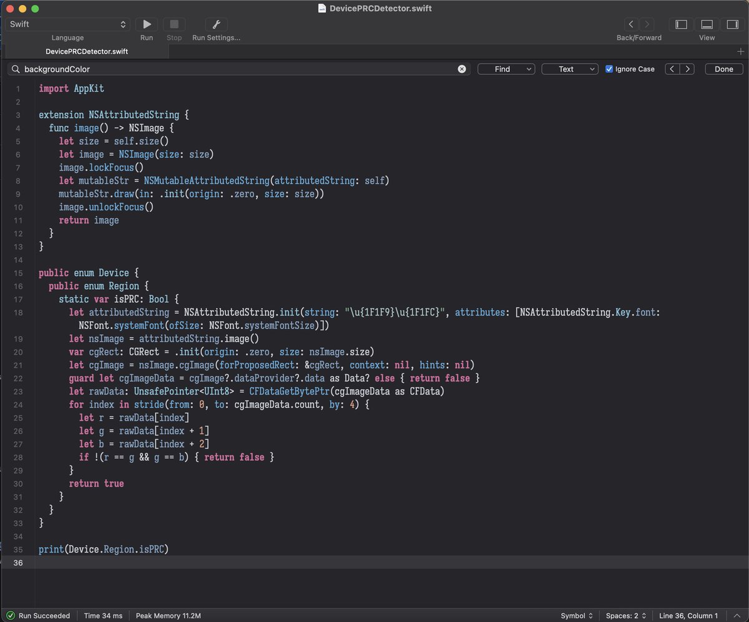The height and width of the screenshot is (622, 749).
Task: Jump to next search match
Action: tap(687, 69)
